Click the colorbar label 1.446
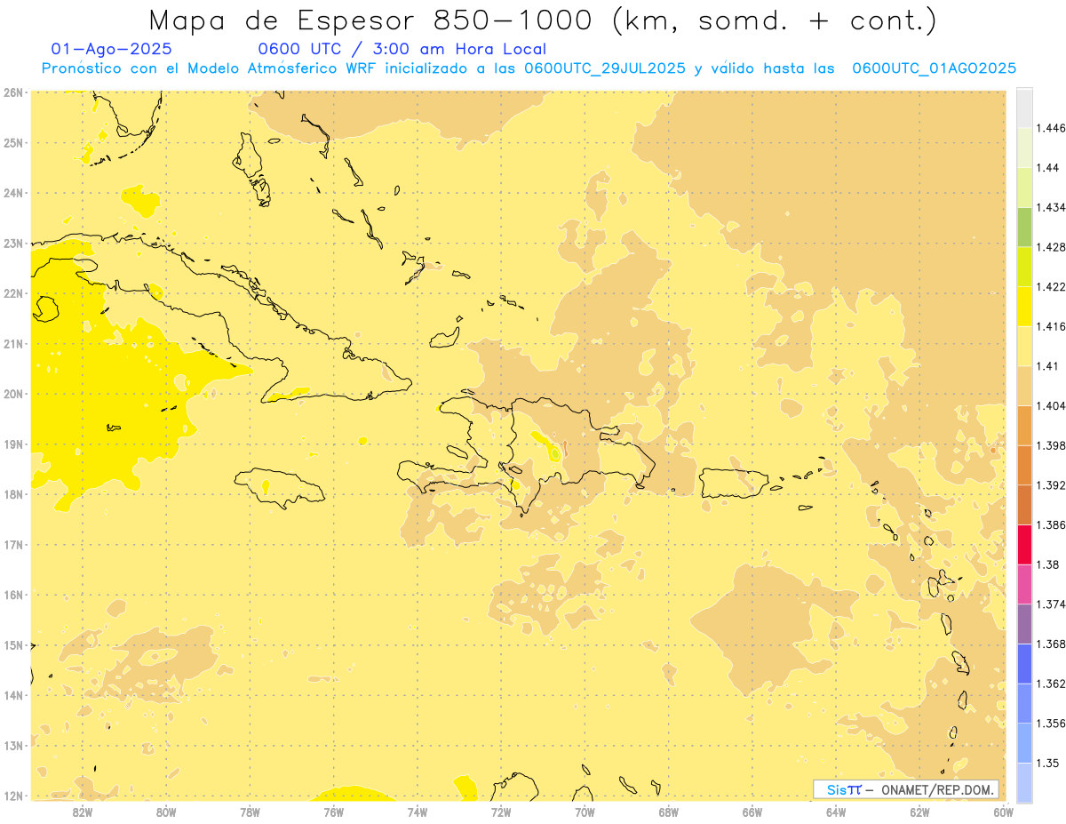This screenshot has height=824, width=1066. [1051, 128]
